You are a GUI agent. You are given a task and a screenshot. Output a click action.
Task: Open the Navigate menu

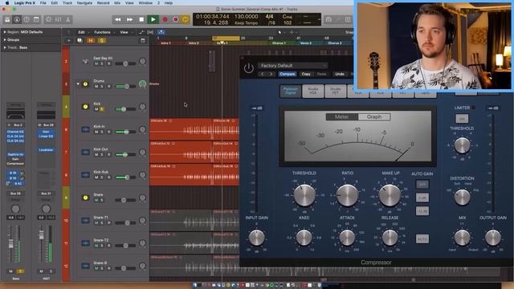coord(84,3)
